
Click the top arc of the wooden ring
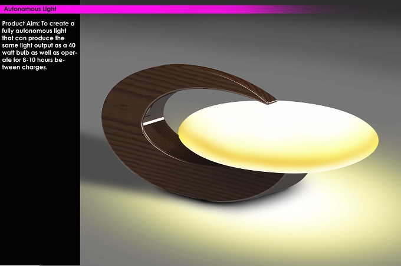click(195, 75)
